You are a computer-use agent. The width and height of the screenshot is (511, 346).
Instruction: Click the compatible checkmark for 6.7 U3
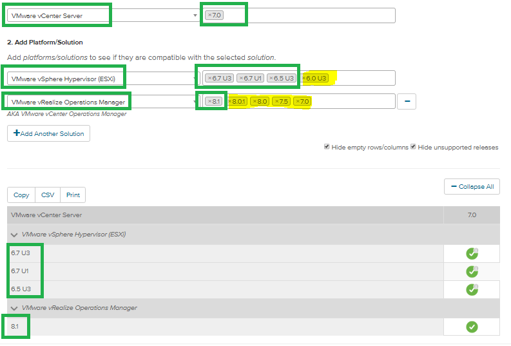coord(472,253)
